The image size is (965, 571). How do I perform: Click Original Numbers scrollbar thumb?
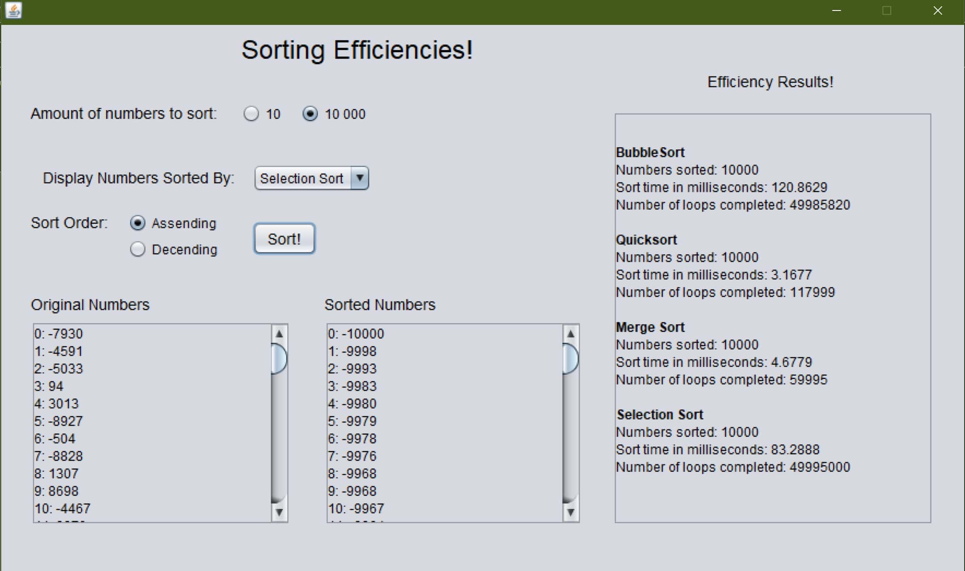tap(279, 359)
